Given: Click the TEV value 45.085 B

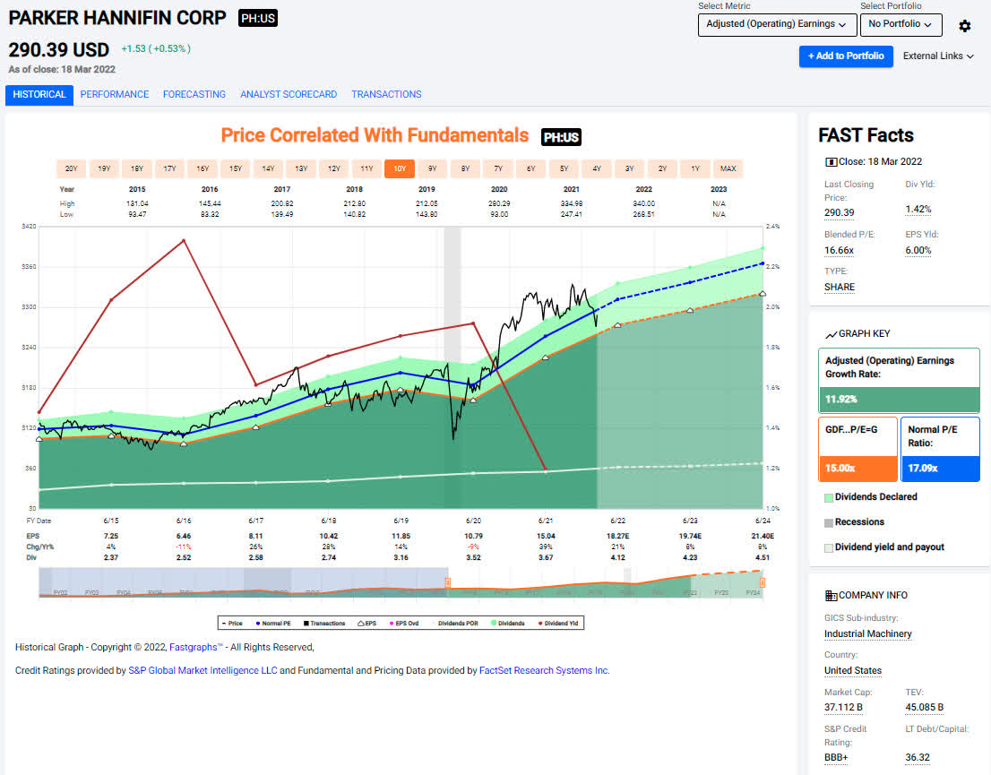Looking at the screenshot, I should [x=924, y=708].
